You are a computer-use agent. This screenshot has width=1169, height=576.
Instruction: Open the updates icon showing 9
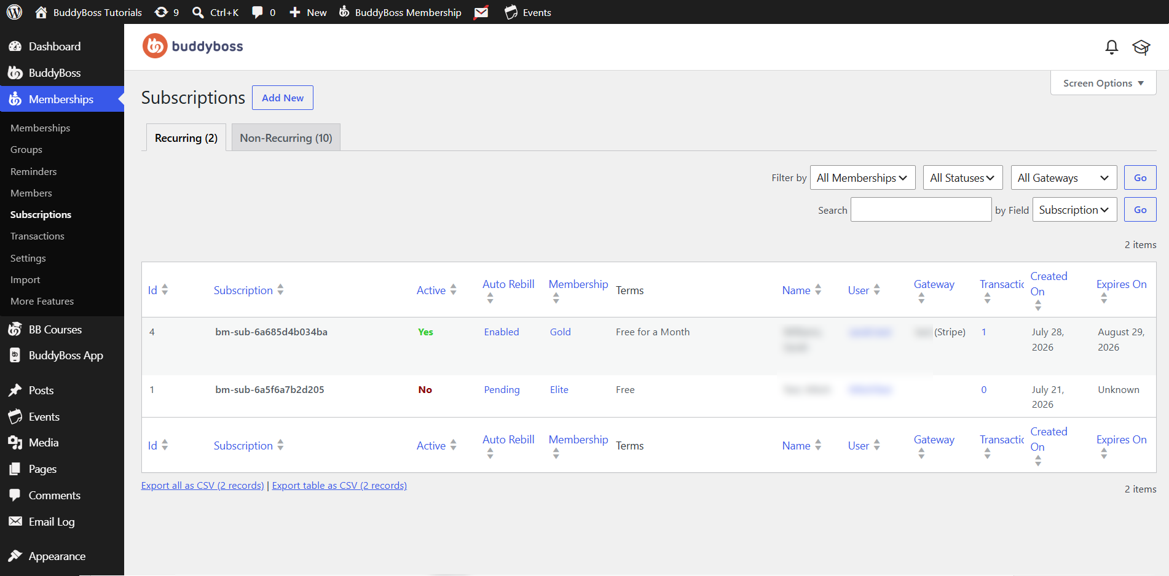click(x=167, y=12)
